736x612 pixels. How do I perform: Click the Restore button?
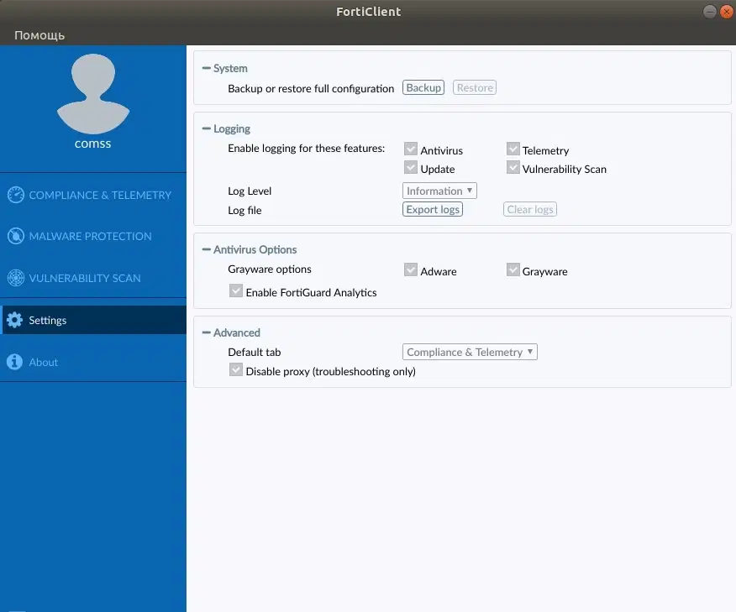click(475, 87)
